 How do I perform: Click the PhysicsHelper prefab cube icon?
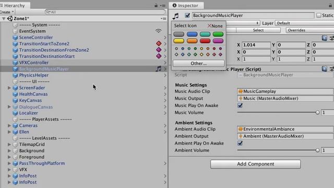(15, 75)
